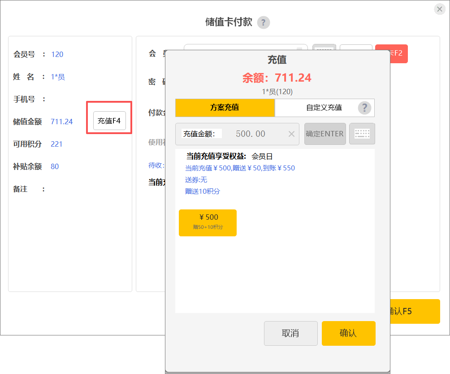
Task: Switch to the 方案充值 tab
Action: (x=225, y=108)
